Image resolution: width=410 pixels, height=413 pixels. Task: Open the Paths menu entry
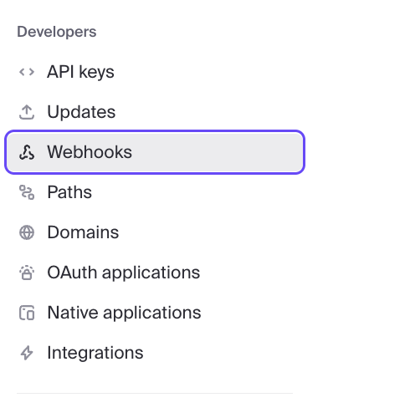coord(69,192)
